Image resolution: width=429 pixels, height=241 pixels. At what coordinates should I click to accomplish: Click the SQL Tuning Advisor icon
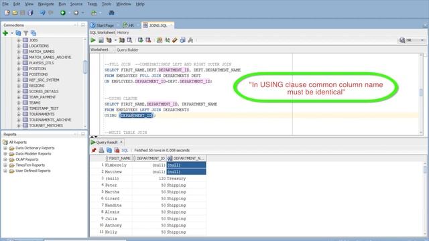129,40
